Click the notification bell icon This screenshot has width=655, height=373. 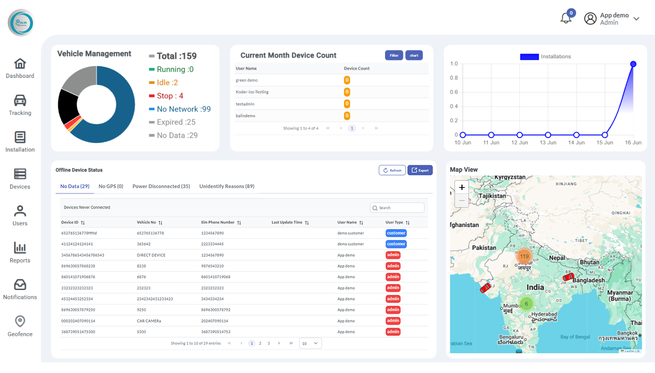566,18
